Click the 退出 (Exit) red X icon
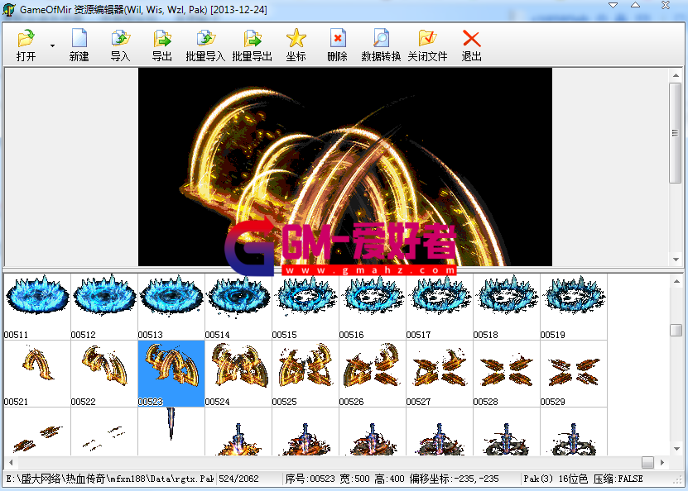This screenshot has width=688, height=491. coord(472,39)
